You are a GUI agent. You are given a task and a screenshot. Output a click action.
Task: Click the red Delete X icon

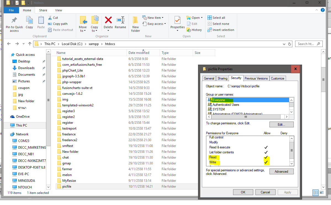108,20
